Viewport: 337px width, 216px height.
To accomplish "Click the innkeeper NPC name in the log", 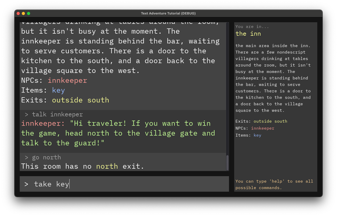I will (x=67, y=80).
